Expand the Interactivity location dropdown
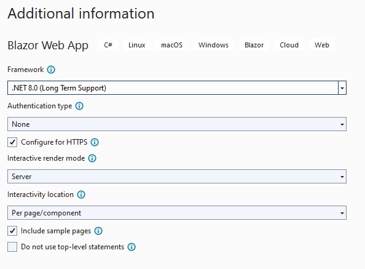 tap(177, 212)
